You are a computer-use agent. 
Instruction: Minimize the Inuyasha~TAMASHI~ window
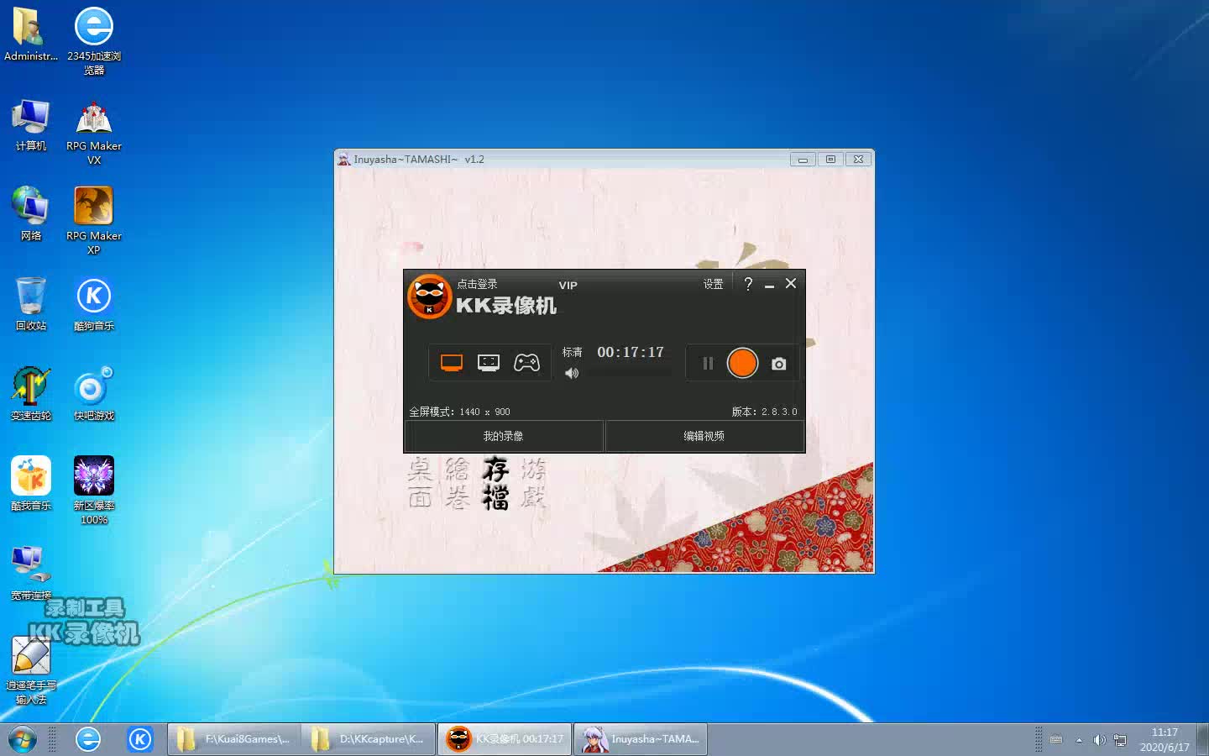pyautogui.click(x=803, y=159)
